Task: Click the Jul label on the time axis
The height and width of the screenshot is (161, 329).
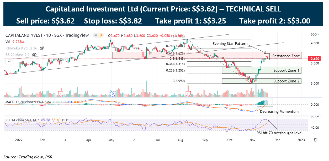Action: coord(158,140)
